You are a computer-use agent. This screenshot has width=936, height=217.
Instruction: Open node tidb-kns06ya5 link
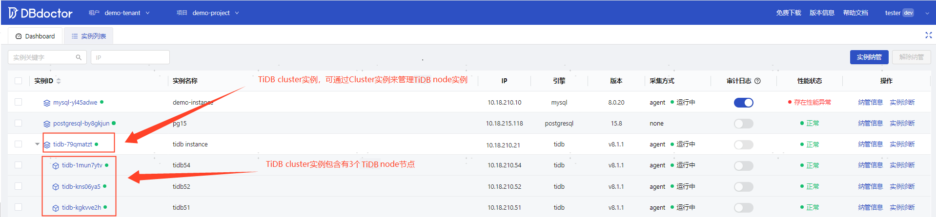tap(81, 187)
